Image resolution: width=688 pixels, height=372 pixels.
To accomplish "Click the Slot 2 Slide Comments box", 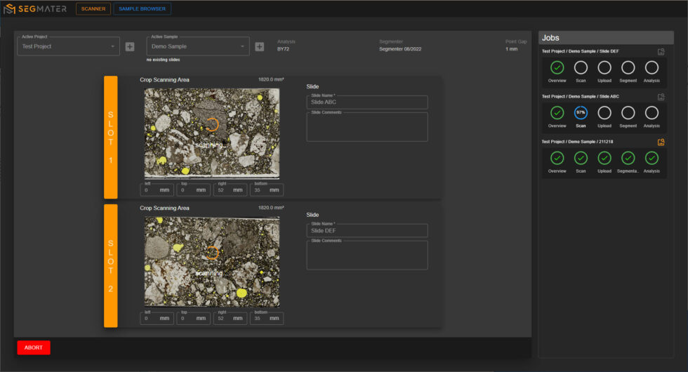I will coord(367,256).
